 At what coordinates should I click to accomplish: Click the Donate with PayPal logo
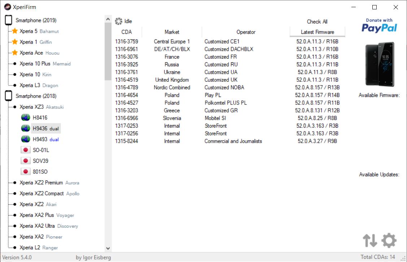[379, 25]
